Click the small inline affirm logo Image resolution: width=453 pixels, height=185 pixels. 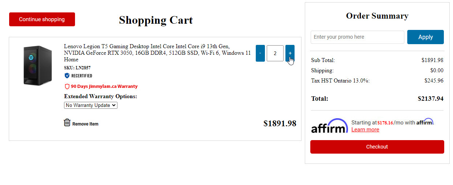click(424, 122)
